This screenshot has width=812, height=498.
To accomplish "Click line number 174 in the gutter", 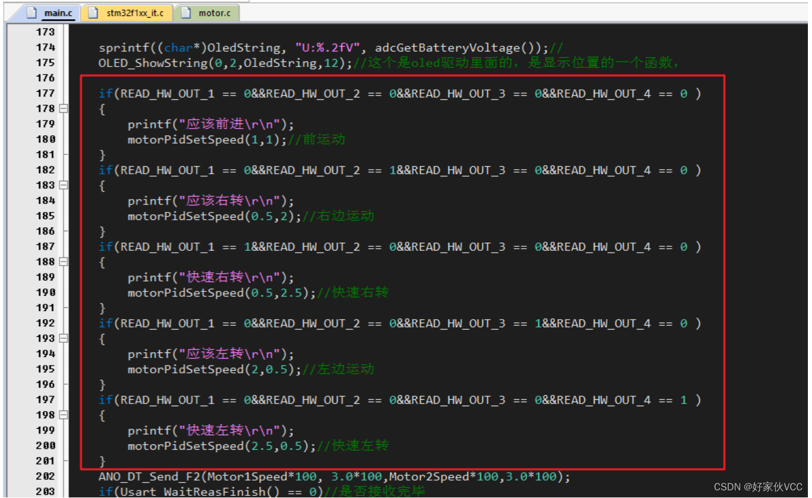I will [x=45, y=47].
